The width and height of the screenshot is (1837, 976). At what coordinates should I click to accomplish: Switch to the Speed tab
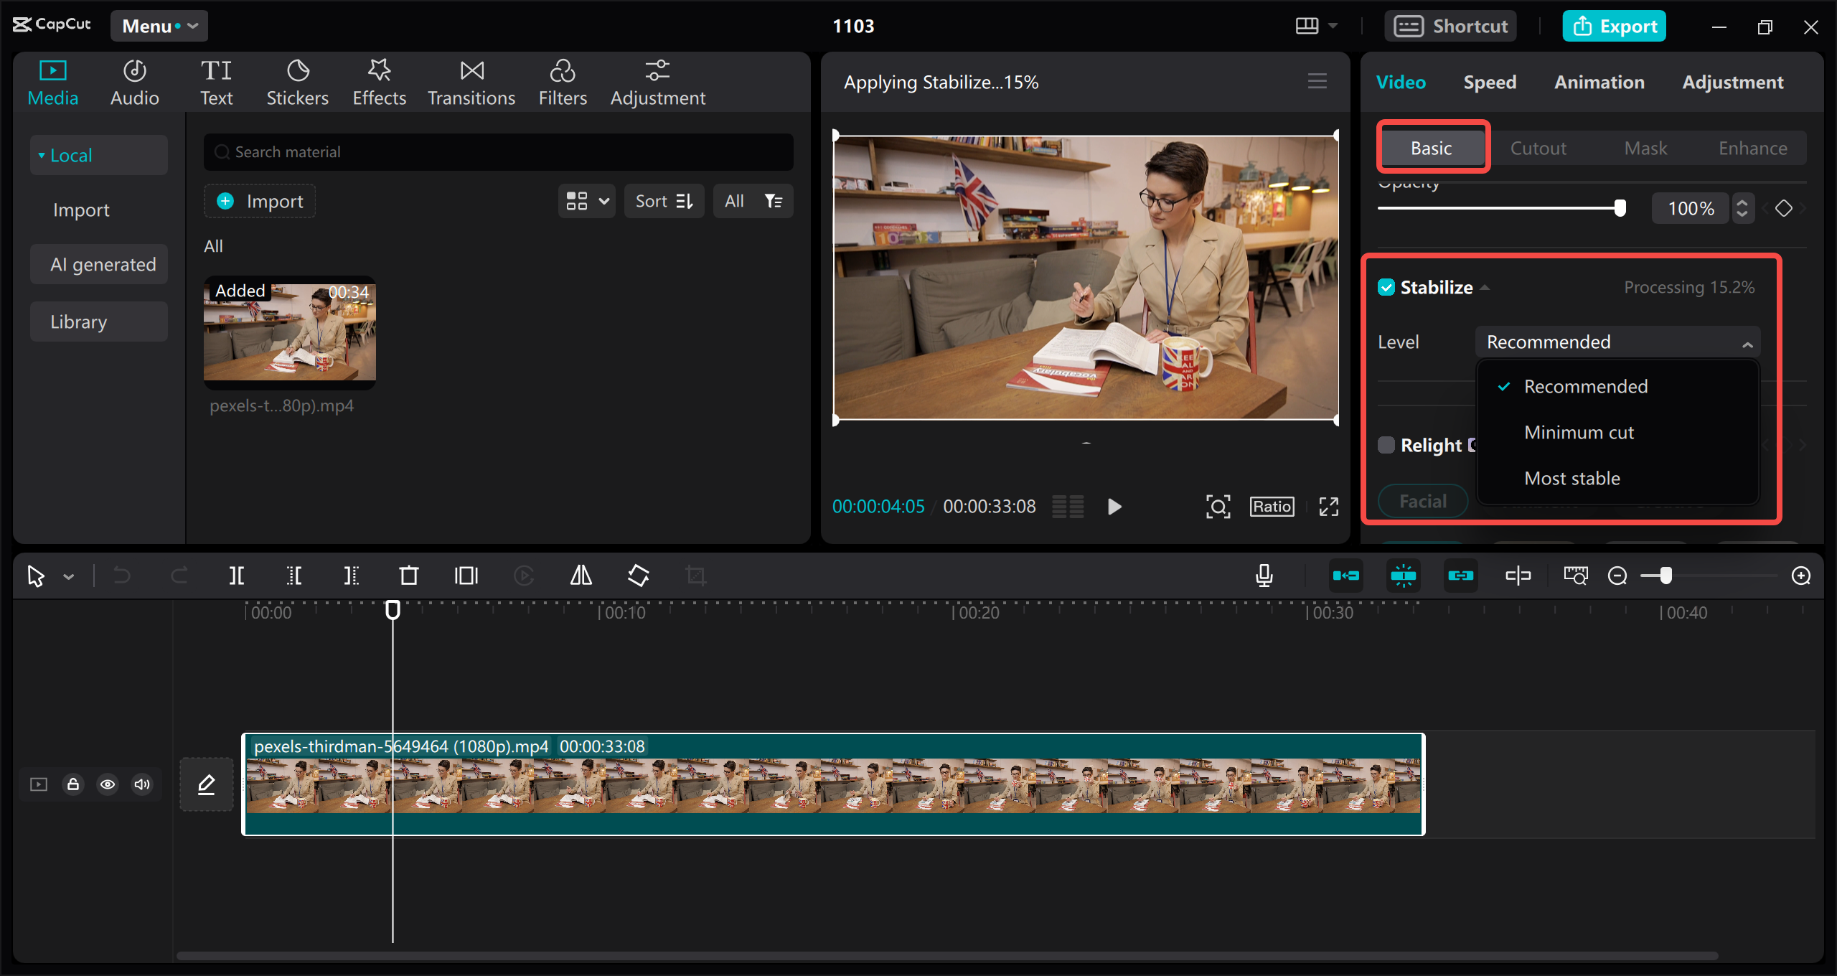click(1490, 83)
